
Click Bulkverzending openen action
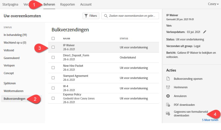coord(188,79)
